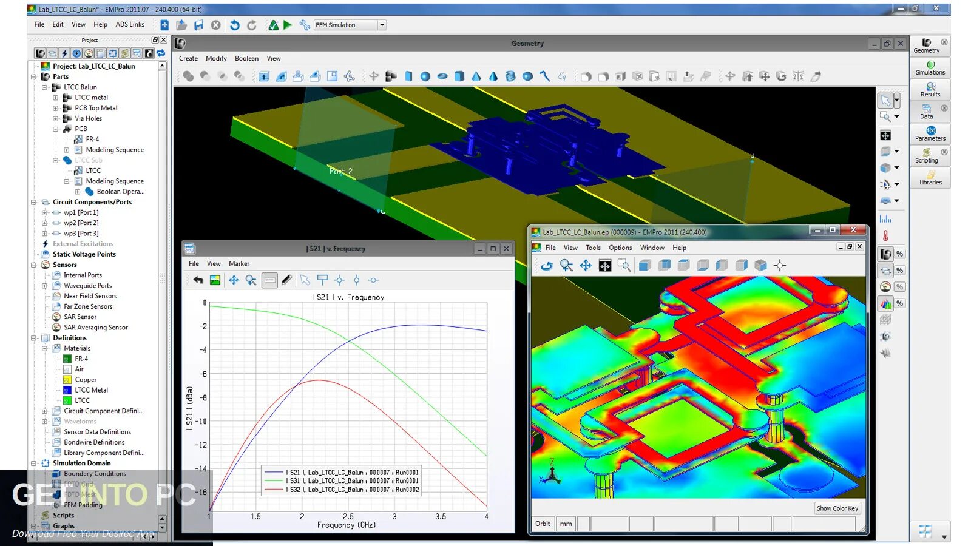This screenshot has width=971, height=546.
Task: Open the ADS Links menu
Action: click(130, 25)
